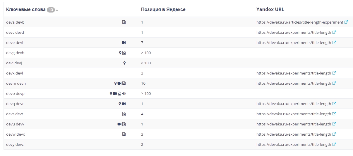The height and width of the screenshot is (156, 353).
Task: Click the image icon in devs devt row
Action: (x=124, y=114)
